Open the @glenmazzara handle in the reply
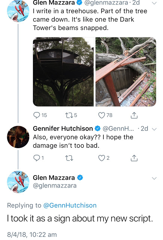 [55, 186]
